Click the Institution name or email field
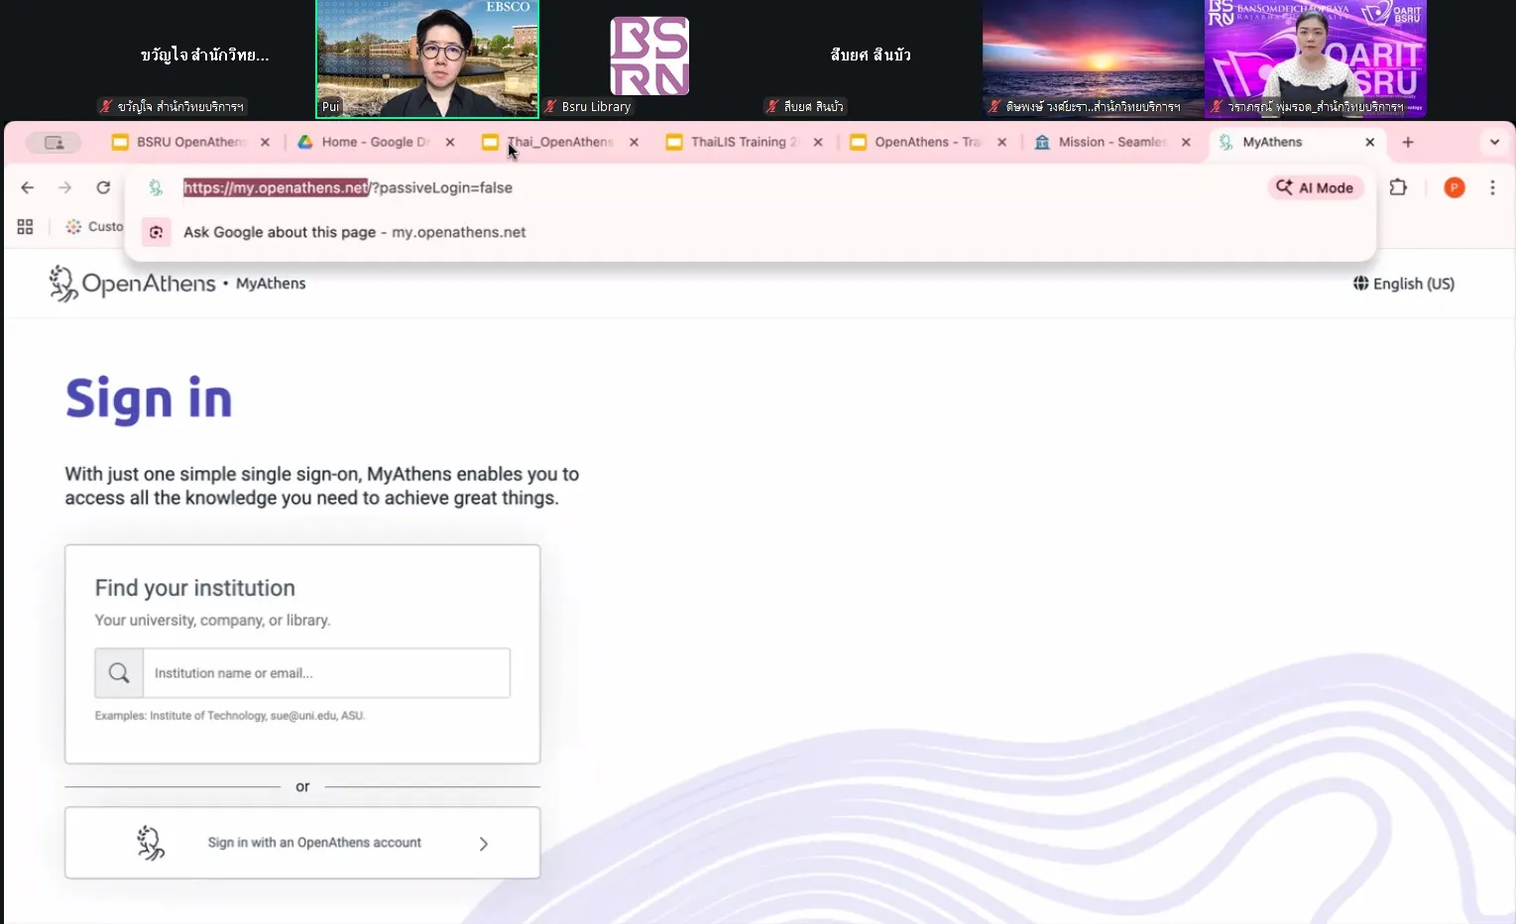The width and height of the screenshot is (1516, 924). pos(327,673)
